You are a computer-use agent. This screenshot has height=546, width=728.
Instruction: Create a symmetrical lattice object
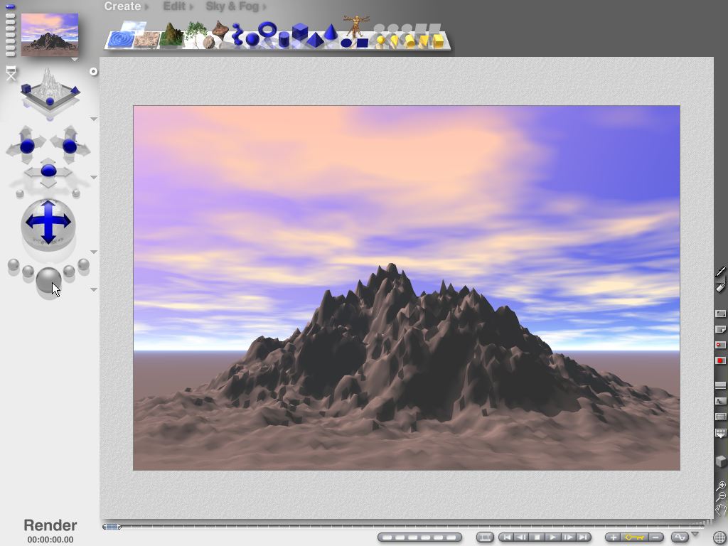[x=219, y=29]
